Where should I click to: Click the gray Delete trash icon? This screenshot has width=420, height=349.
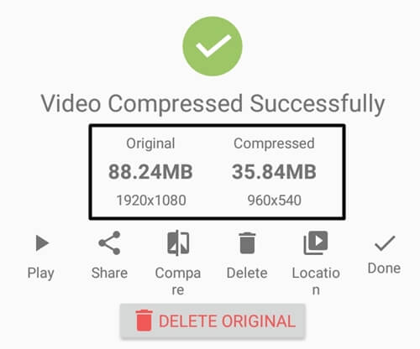click(x=247, y=242)
